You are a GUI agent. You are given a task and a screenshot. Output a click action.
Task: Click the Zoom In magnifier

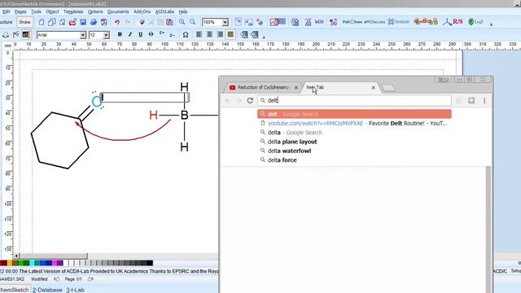[182, 22]
